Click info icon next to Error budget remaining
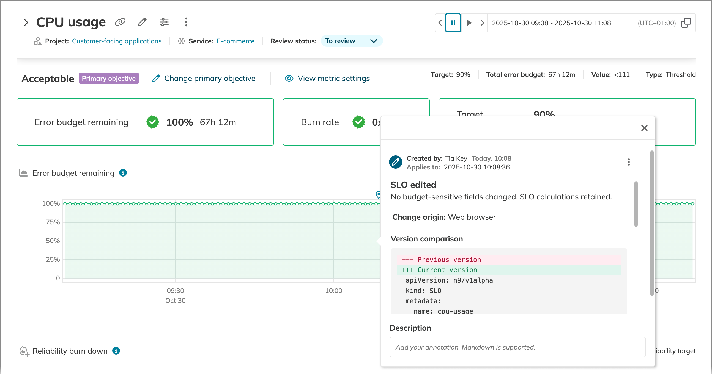This screenshot has height=374, width=712. [x=123, y=173]
